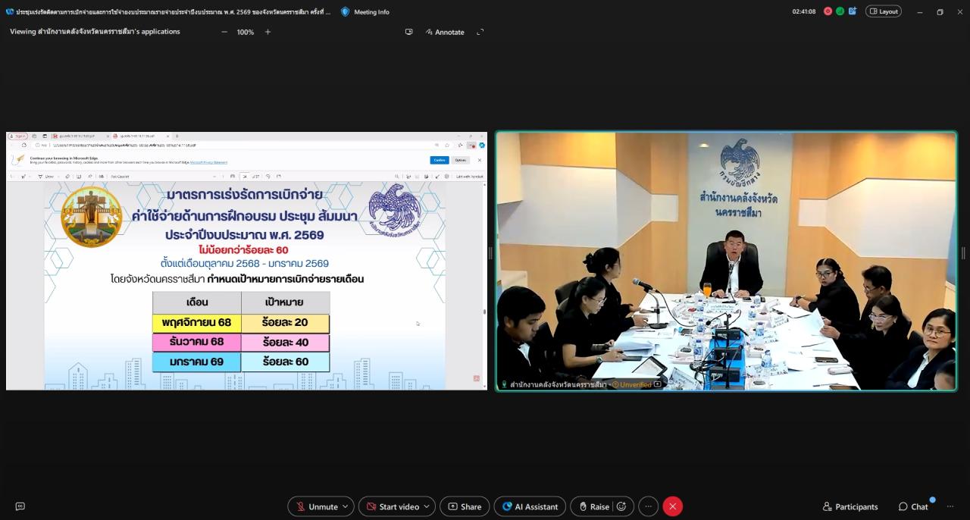The image size is (970, 520).
Task: Start video camera
Action: pos(391,506)
